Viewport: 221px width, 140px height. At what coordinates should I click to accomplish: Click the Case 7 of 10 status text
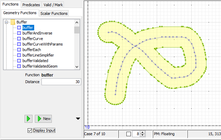[95, 134]
